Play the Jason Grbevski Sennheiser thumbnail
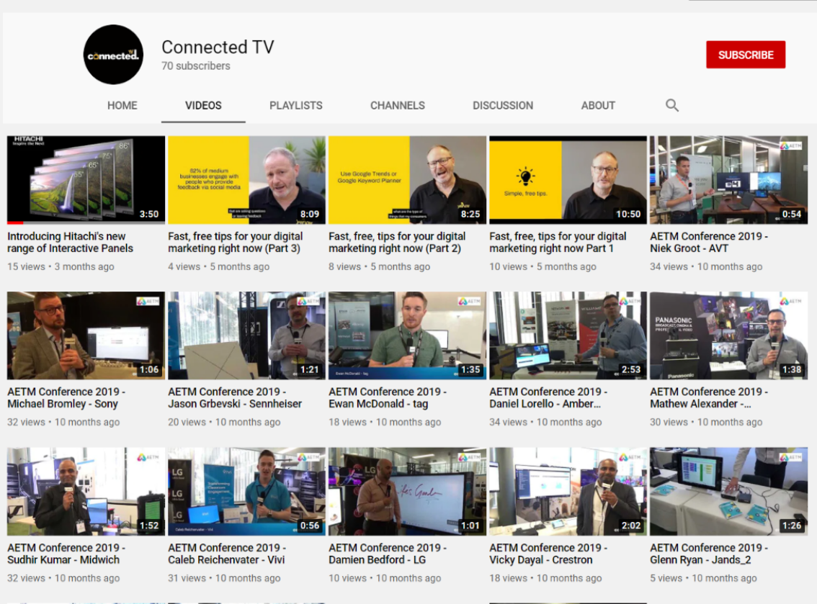817x604 pixels. click(x=246, y=335)
